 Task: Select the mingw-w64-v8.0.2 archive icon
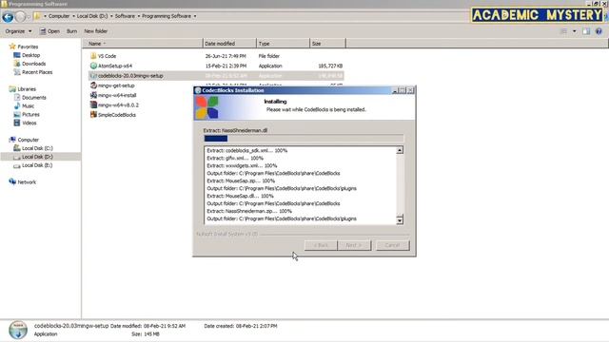pyautogui.click(x=93, y=104)
